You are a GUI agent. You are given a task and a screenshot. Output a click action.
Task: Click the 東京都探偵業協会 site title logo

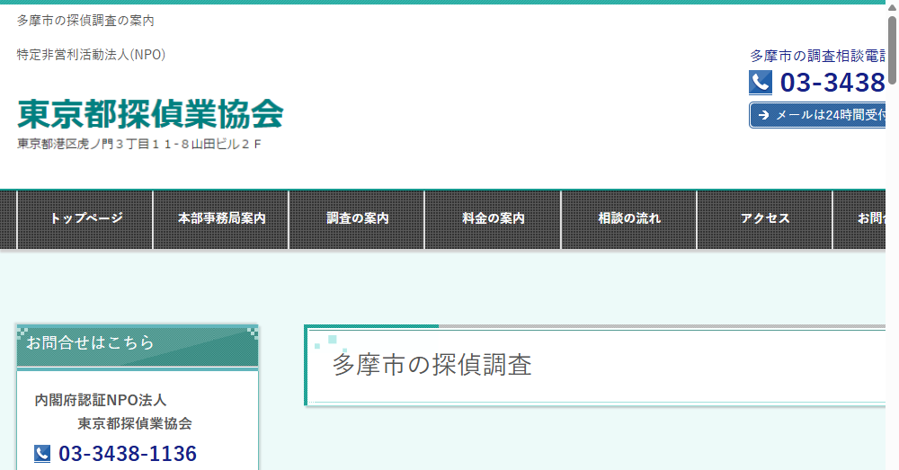pyautogui.click(x=150, y=114)
